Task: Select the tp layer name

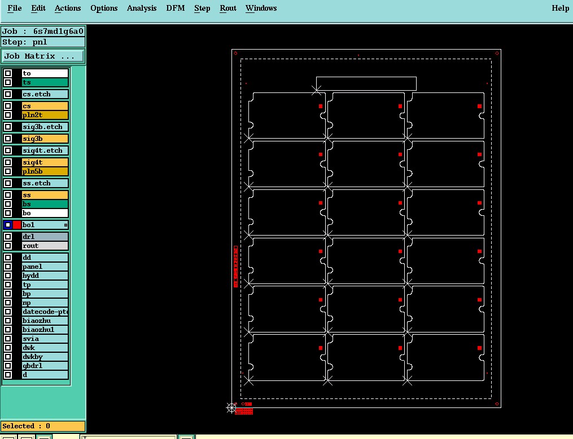Action: click(x=45, y=285)
